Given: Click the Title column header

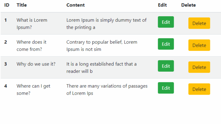Looking at the screenshot, I should 22,5.
